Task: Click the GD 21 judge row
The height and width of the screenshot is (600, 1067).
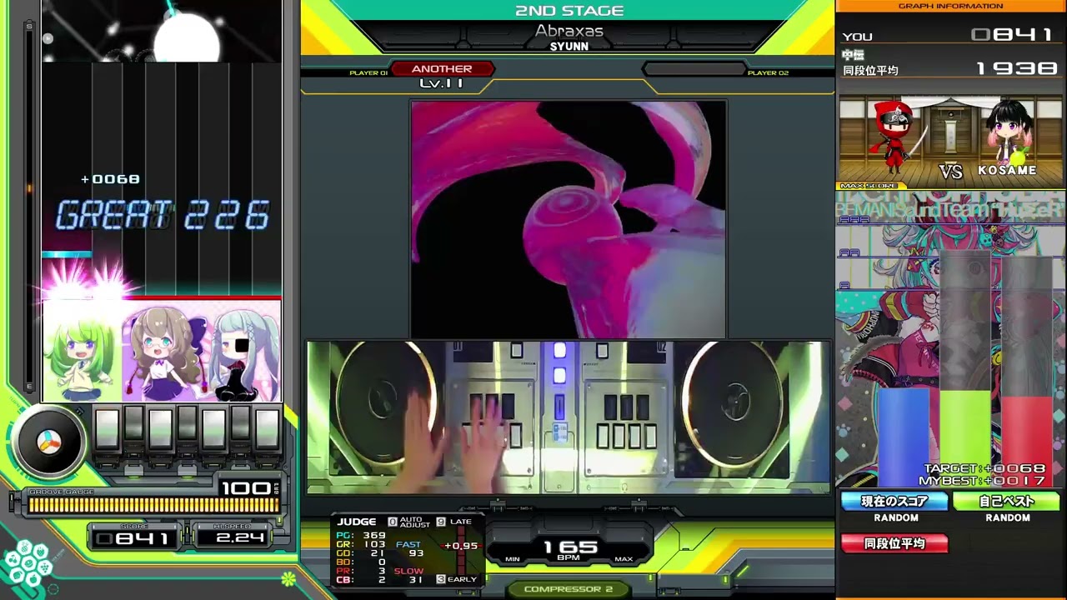Action: (x=361, y=553)
